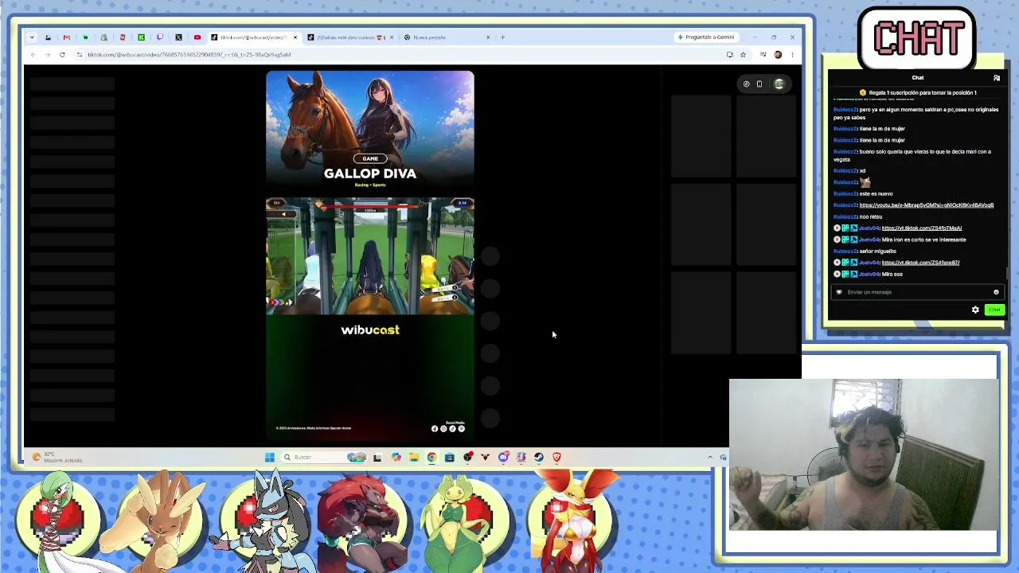1019x573 pixels.
Task: Open the vt.tiktok.com/ZS4fsne87 link
Action: point(921,263)
